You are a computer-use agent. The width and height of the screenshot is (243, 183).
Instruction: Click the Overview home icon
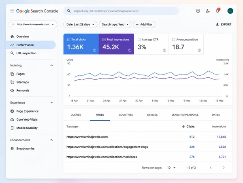pos(12,36)
